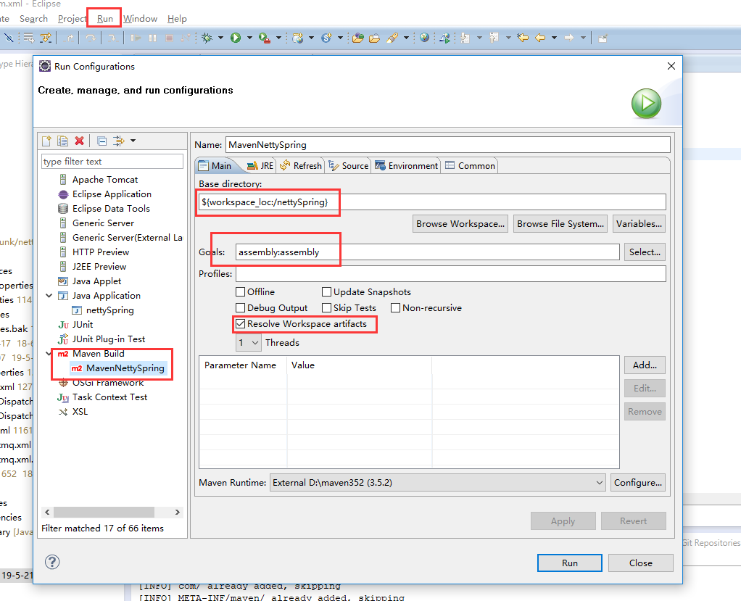Click the Run button at dialog bottom

click(569, 563)
